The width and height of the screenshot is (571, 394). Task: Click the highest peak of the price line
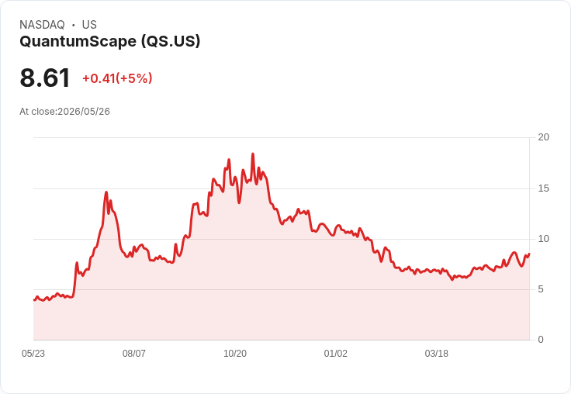coord(253,154)
